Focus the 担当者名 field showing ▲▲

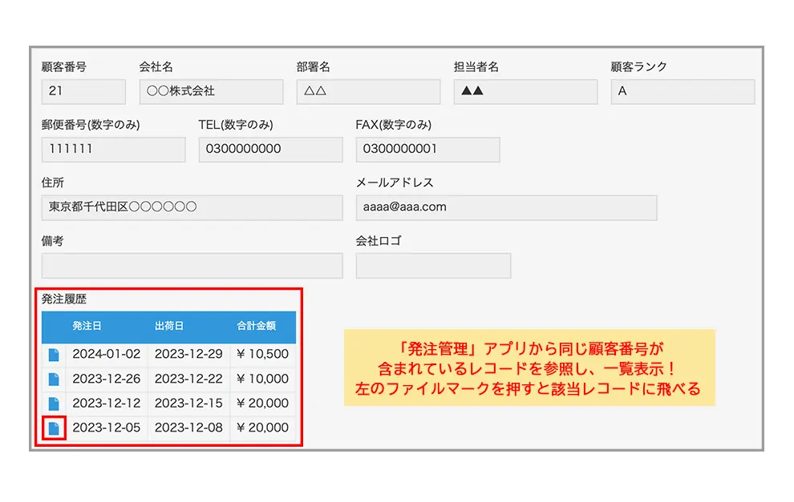(525, 91)
